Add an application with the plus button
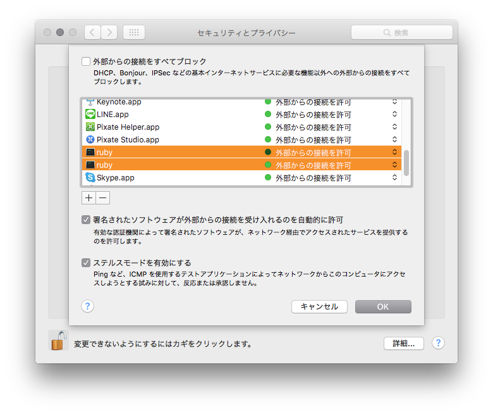Image resolution: width=493 pixels, height=414 pixels. tap(88, 198)
